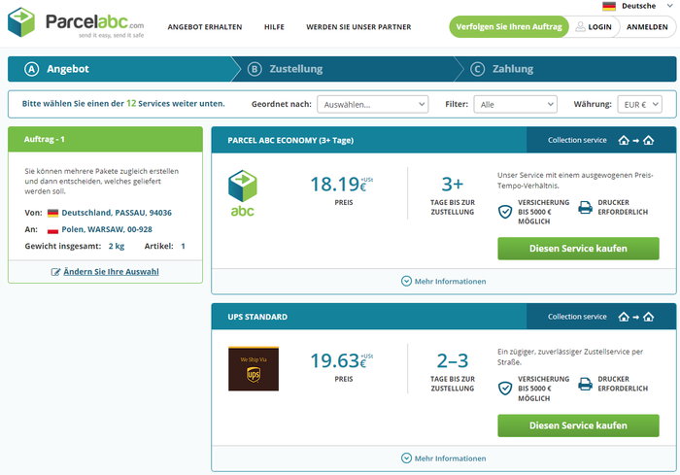This screenshot has width=680, height=475.
Task: Click Collection service label in Economy header
Action: (577, 140)
